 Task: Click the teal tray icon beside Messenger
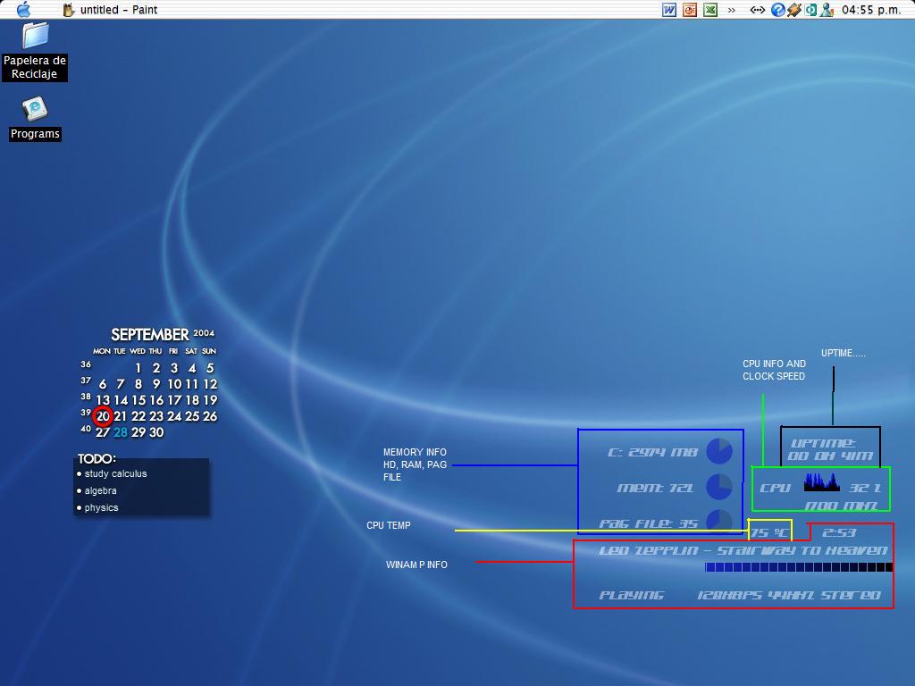810,10
